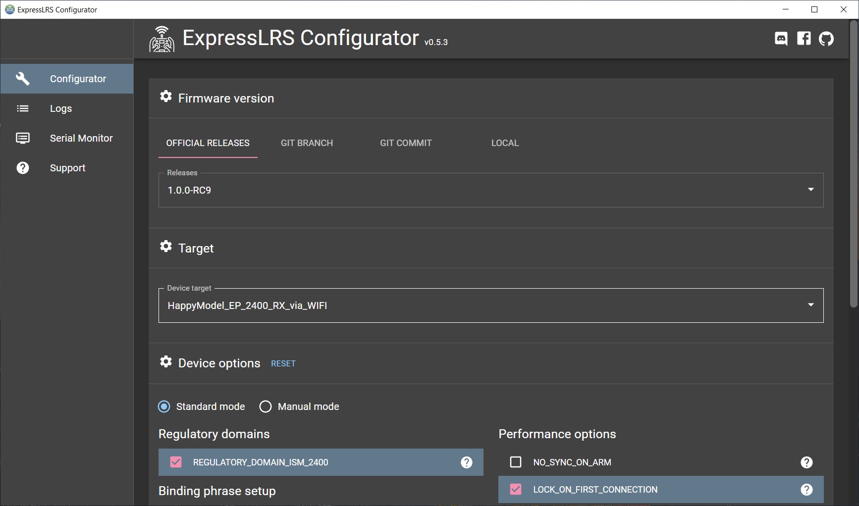Click the Logs list icon
859x506 pixels.
point(23,108)
